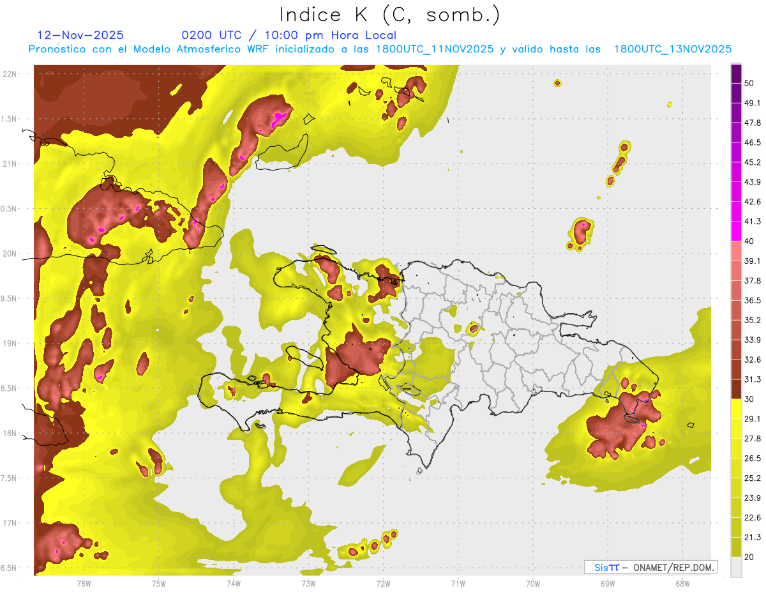The image size is (766, 592).
Task: Click the "75W" longitude label
Action: point(159,583)
